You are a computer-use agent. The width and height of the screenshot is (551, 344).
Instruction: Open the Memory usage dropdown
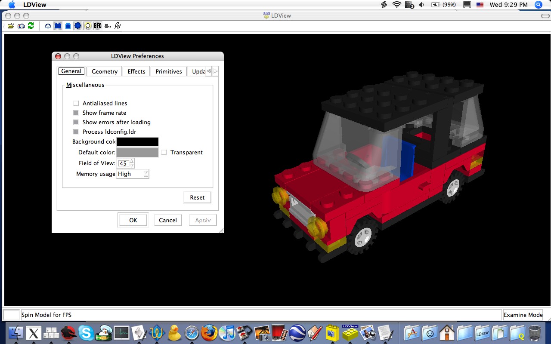click(x=133, y=174)
